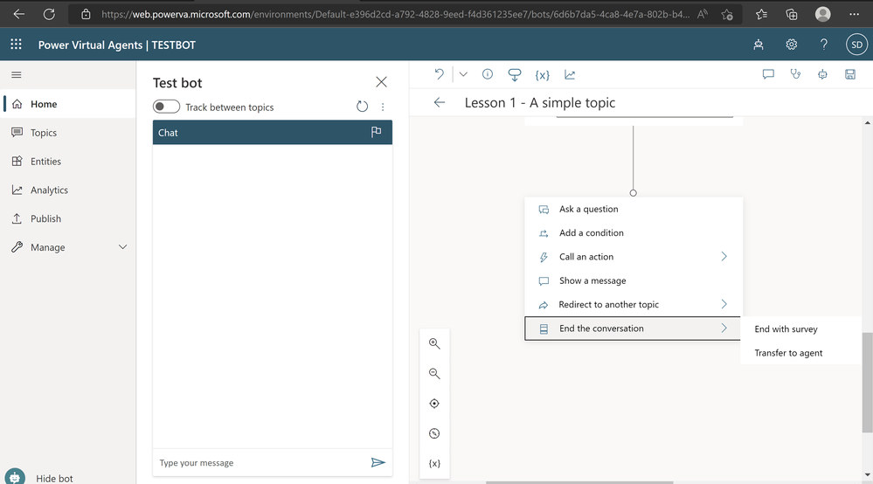The image size is (873, 484).
Task: Open the variables {x} toolbar icon
Action: click(x=543, y=74)
